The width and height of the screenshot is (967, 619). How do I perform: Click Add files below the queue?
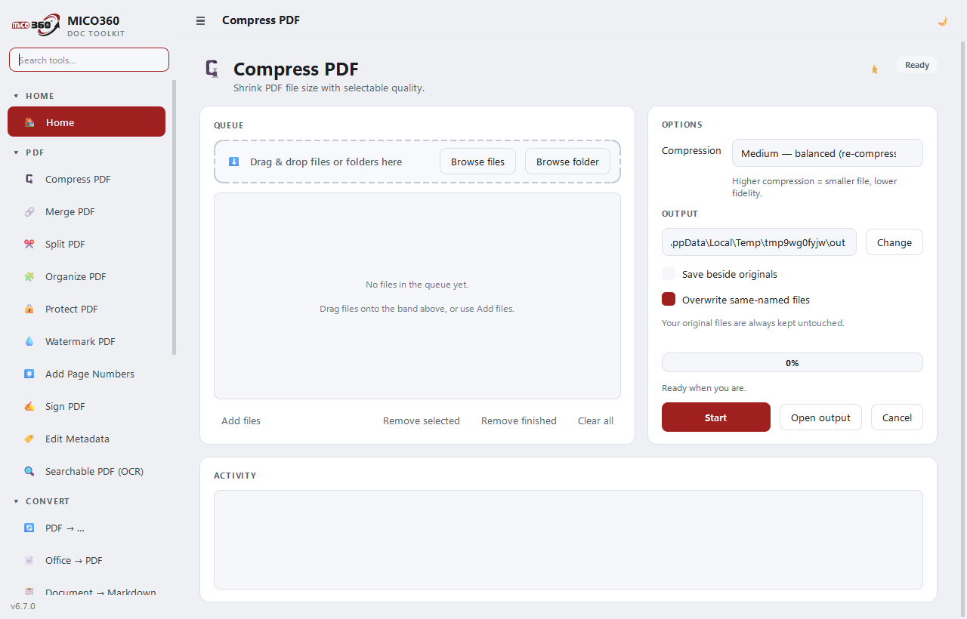(241, 421)
